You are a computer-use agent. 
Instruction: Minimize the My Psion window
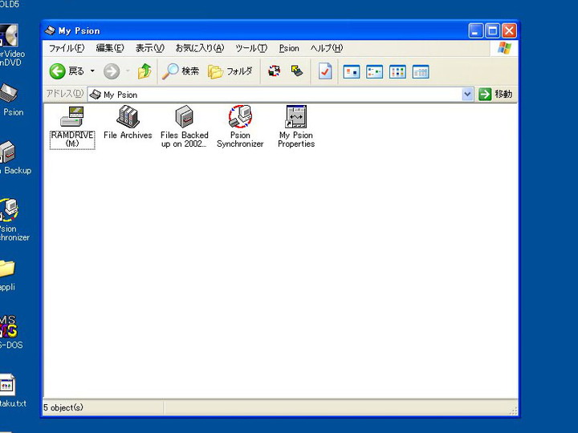475,30
